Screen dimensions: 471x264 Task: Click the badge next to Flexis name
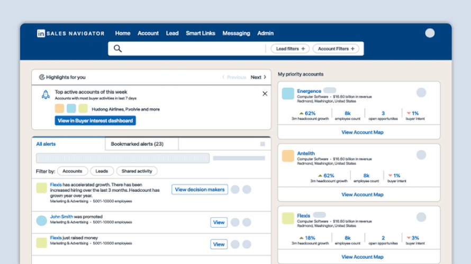click(x=319, y=215)
